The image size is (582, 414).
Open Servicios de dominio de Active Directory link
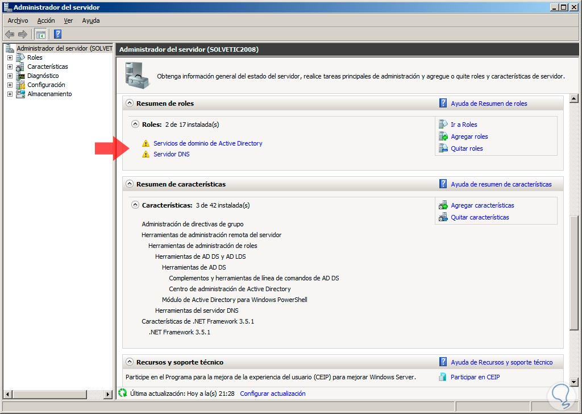pyautogui.click(x=208, y=143)
